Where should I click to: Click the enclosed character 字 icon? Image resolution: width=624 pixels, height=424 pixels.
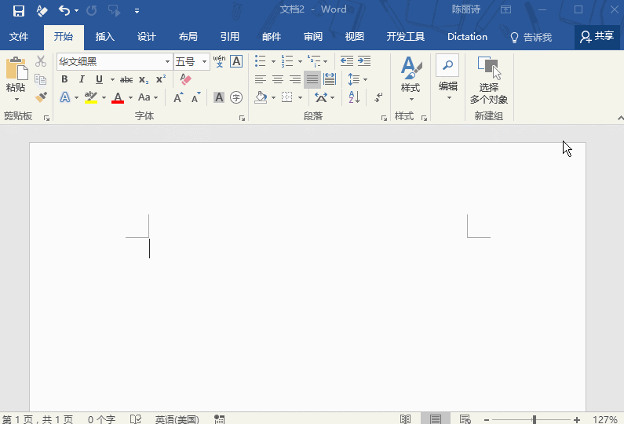tap(236, 97)
